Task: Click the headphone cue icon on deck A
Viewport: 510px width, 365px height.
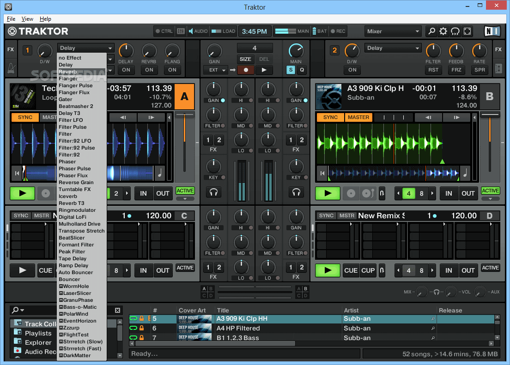Action: [x=213, y=192]
